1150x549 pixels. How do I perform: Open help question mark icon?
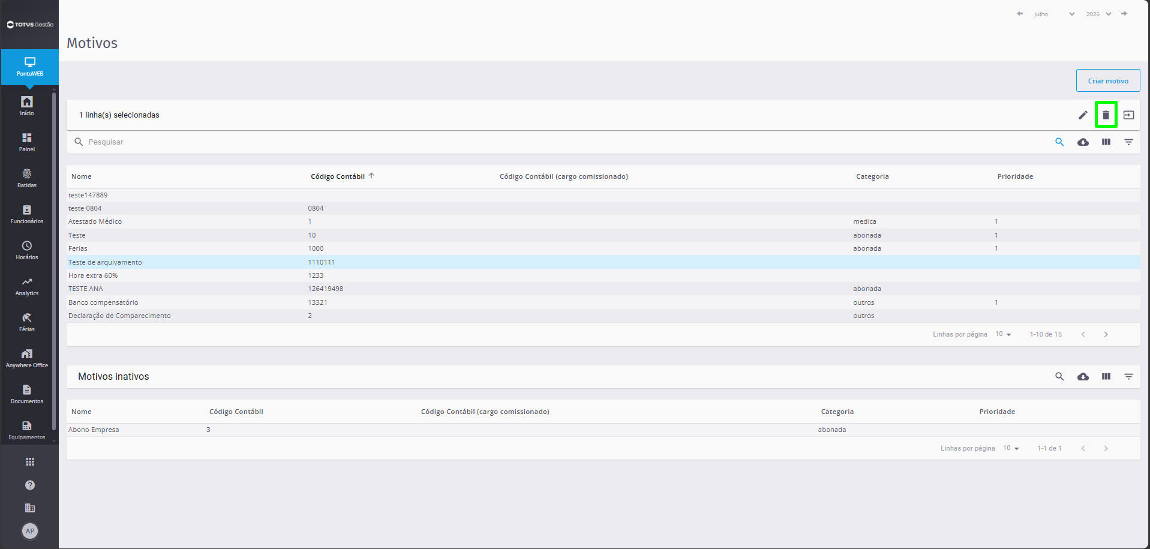coord(30,485)
